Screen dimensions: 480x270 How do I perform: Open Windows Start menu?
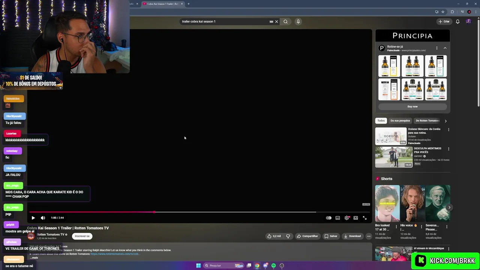point(198,265)
